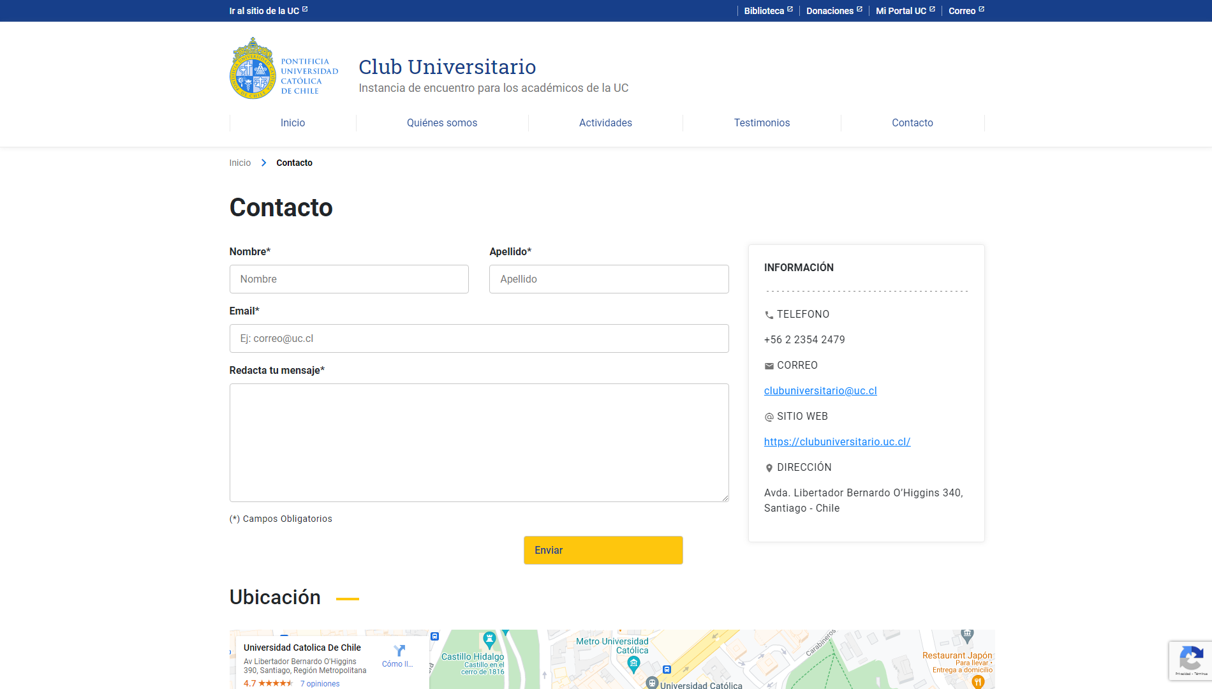Click external link icon beside Mi Portal UC
The image size is (1212, 689).
click(x=932, y=9)
